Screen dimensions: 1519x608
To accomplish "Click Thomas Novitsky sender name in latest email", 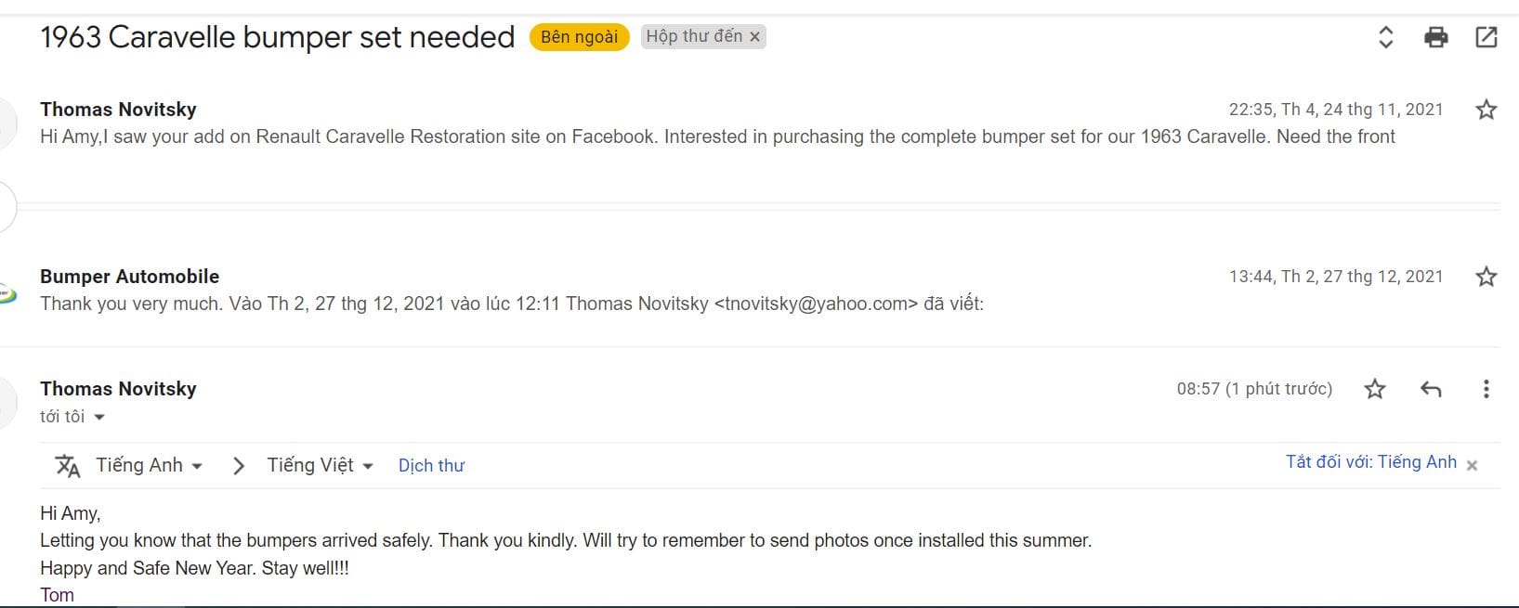I will tap(118, 389).
